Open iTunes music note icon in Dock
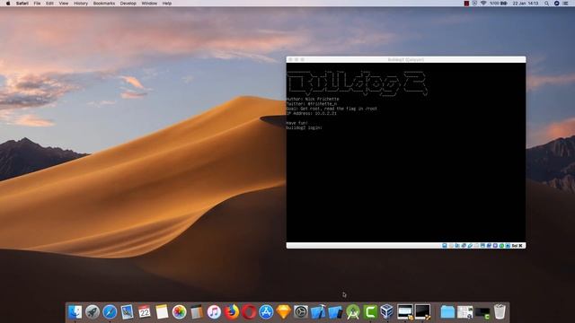The height and width of the screenshot is (323, 575). coord(214,312)
